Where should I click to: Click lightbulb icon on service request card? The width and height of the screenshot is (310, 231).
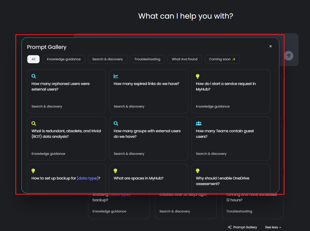198,76
